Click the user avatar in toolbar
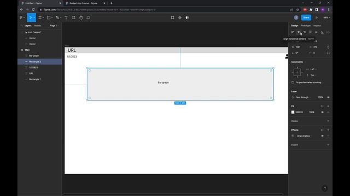Image resolution: width=350 pixels, height=196 pixels. click(296, 17)
